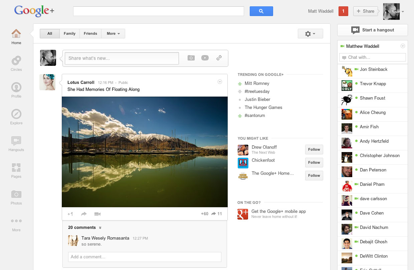Image resolution: width=414 pixels, height=270 pixels.
Task: Go to Profile in the sidebar
Action: [16, 87]
